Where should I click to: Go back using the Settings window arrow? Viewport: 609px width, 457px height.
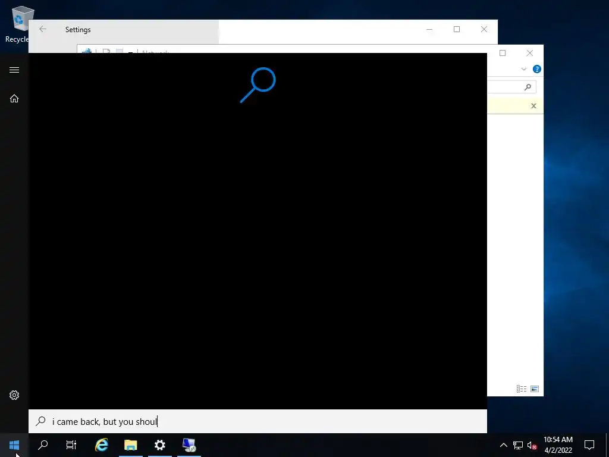pyautogui.click(x=43, y=29)
